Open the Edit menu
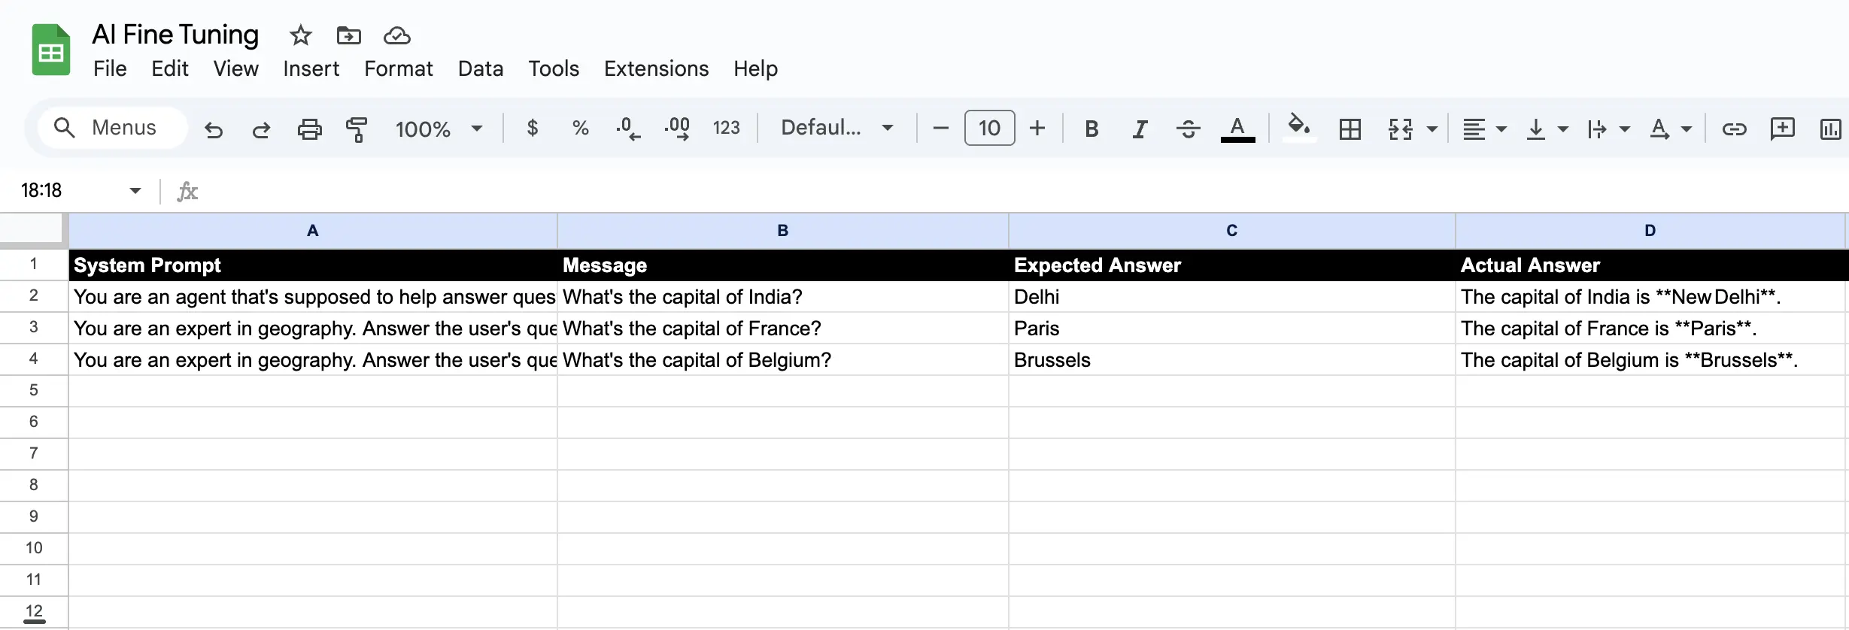 point(169,68)
